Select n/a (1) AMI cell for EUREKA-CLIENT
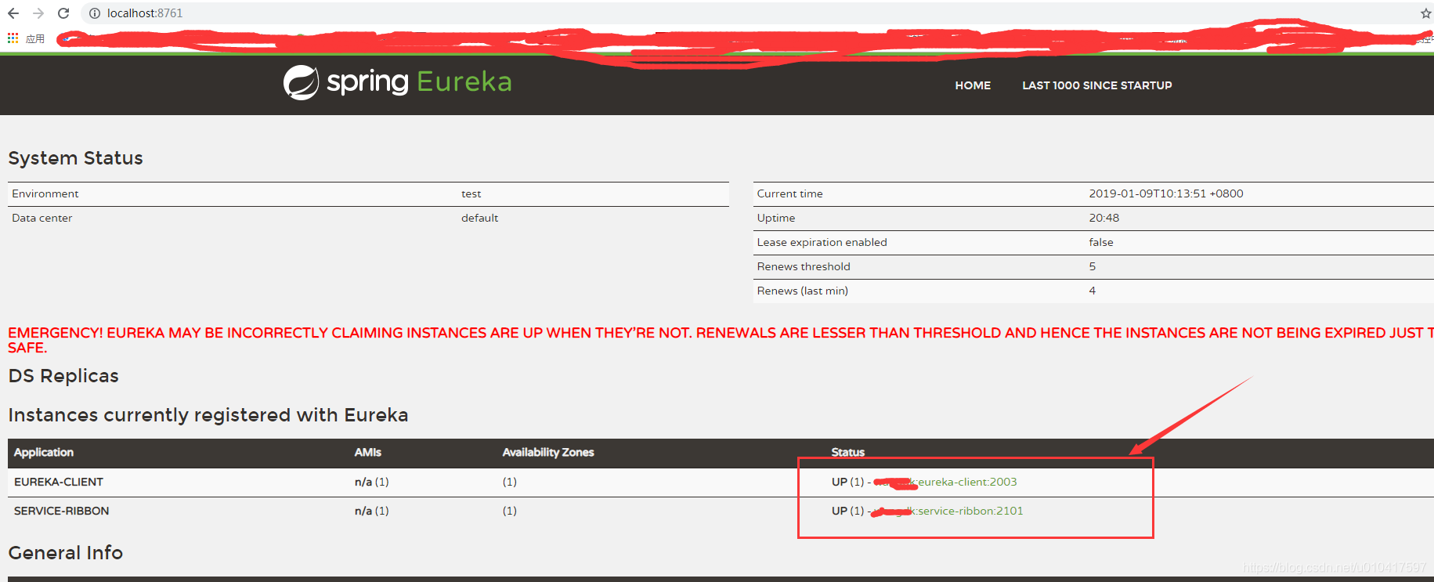 point(372,482)
